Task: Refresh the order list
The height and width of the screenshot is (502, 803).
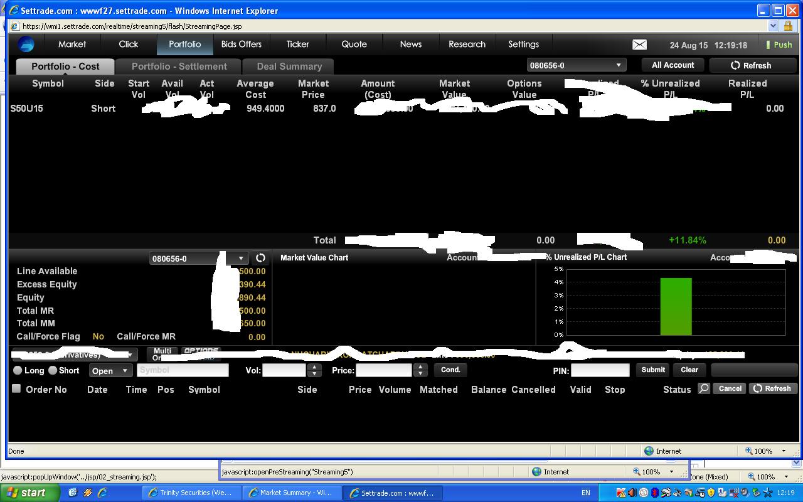Action: click(x=772, y=388)
